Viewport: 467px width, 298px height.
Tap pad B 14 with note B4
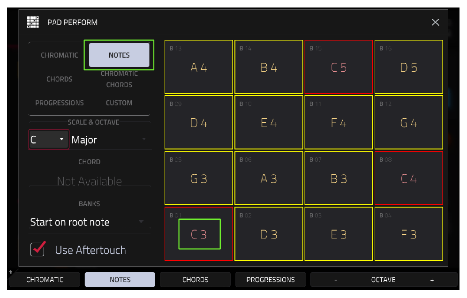[x=269, y=67]
